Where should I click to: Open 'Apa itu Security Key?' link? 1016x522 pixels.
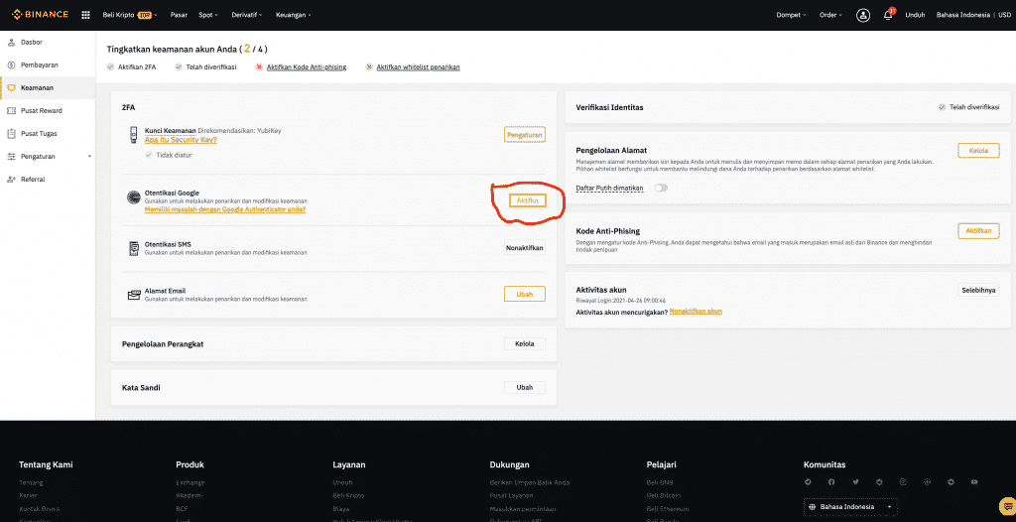pos(181,140)
